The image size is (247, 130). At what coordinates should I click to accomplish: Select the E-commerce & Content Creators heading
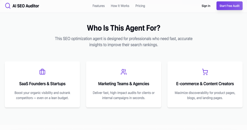(x=205, y=83)
